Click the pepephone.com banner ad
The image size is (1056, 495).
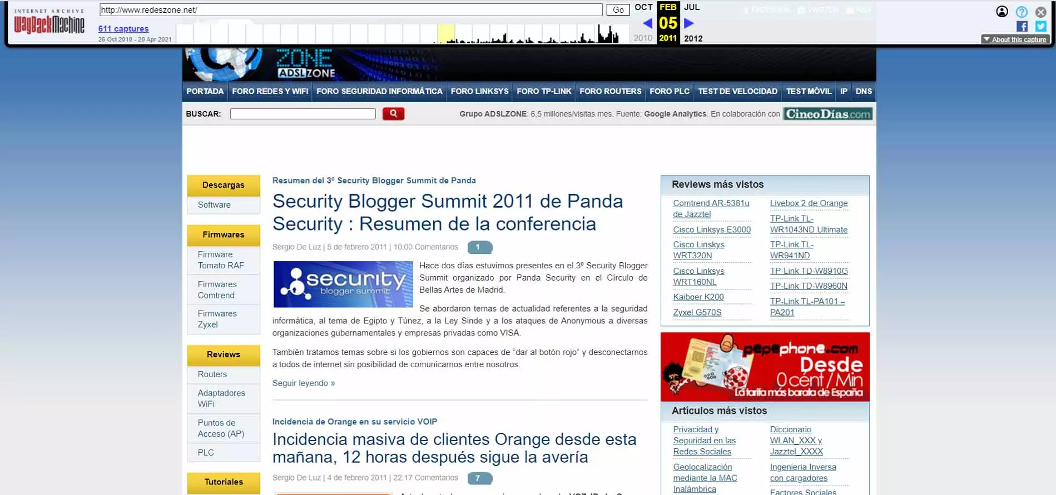tap(765, 367)
